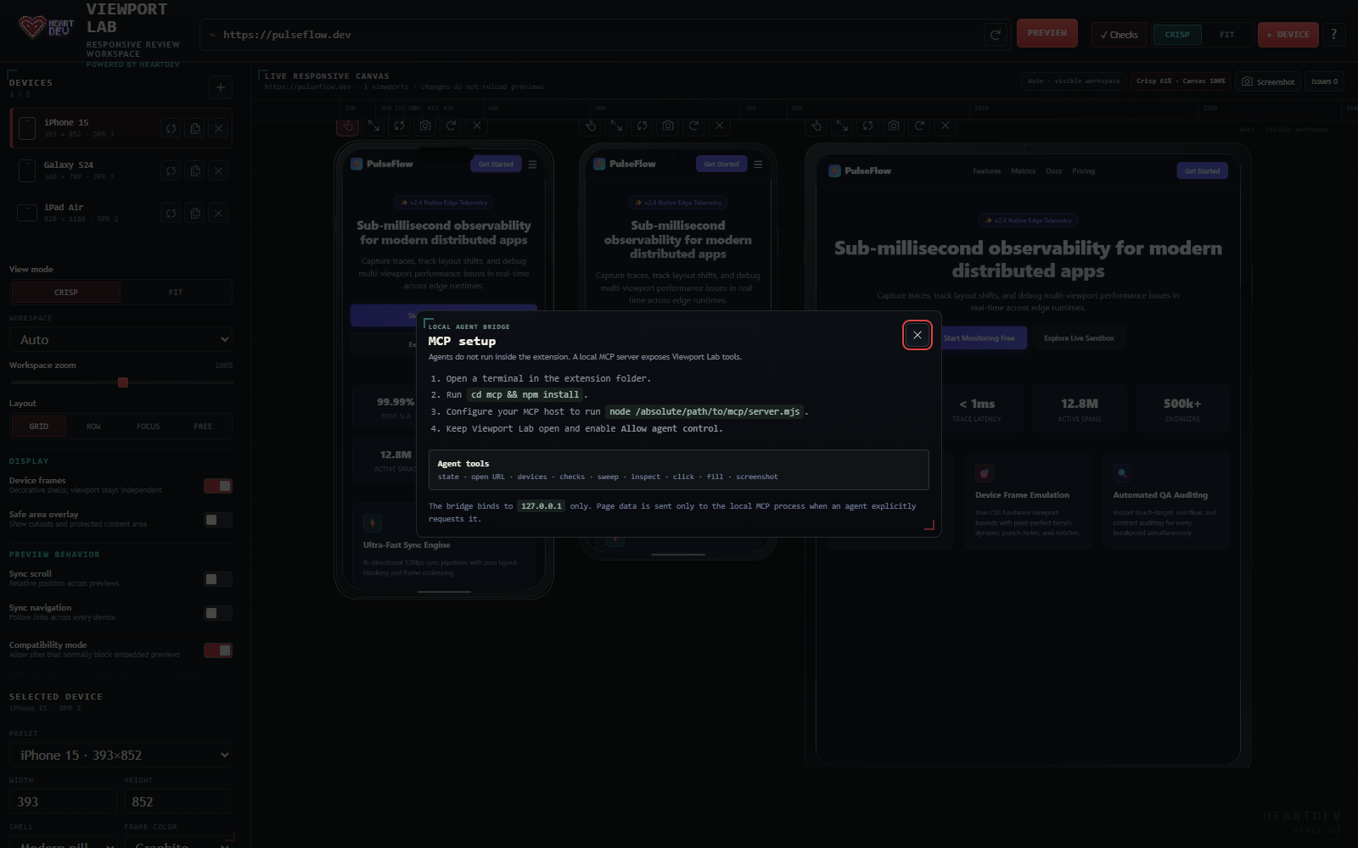
Task: Click the + DEVICE button
Action: pos(1288,35)
